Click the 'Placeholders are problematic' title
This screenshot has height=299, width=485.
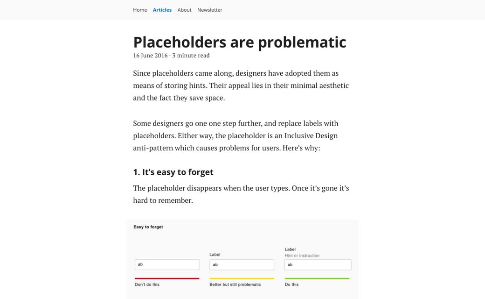(x=240, y=42)
